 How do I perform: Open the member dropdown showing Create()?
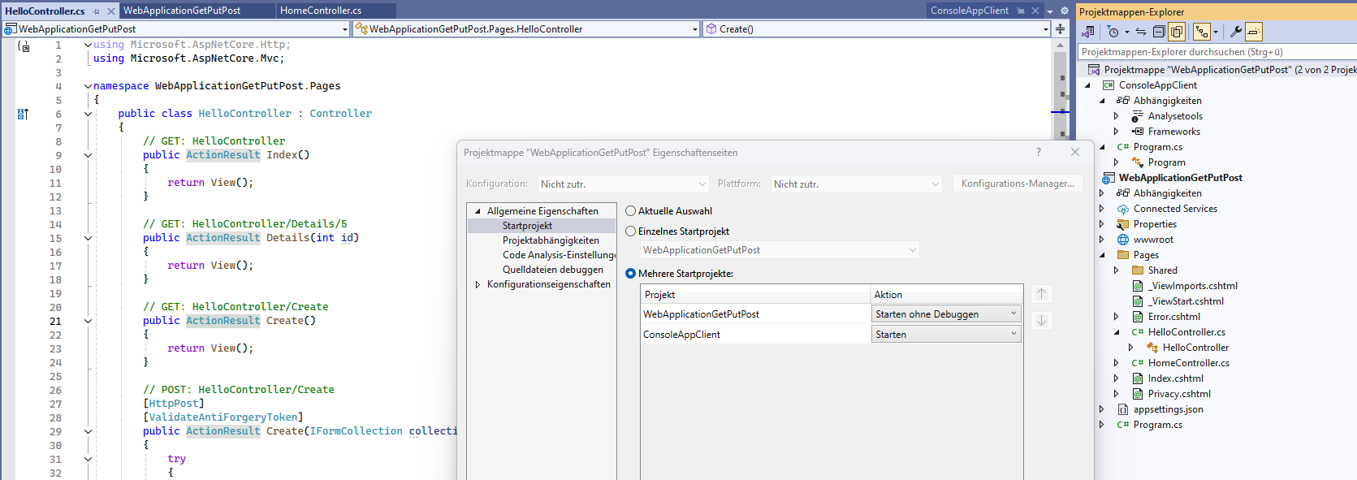[877, 29]
